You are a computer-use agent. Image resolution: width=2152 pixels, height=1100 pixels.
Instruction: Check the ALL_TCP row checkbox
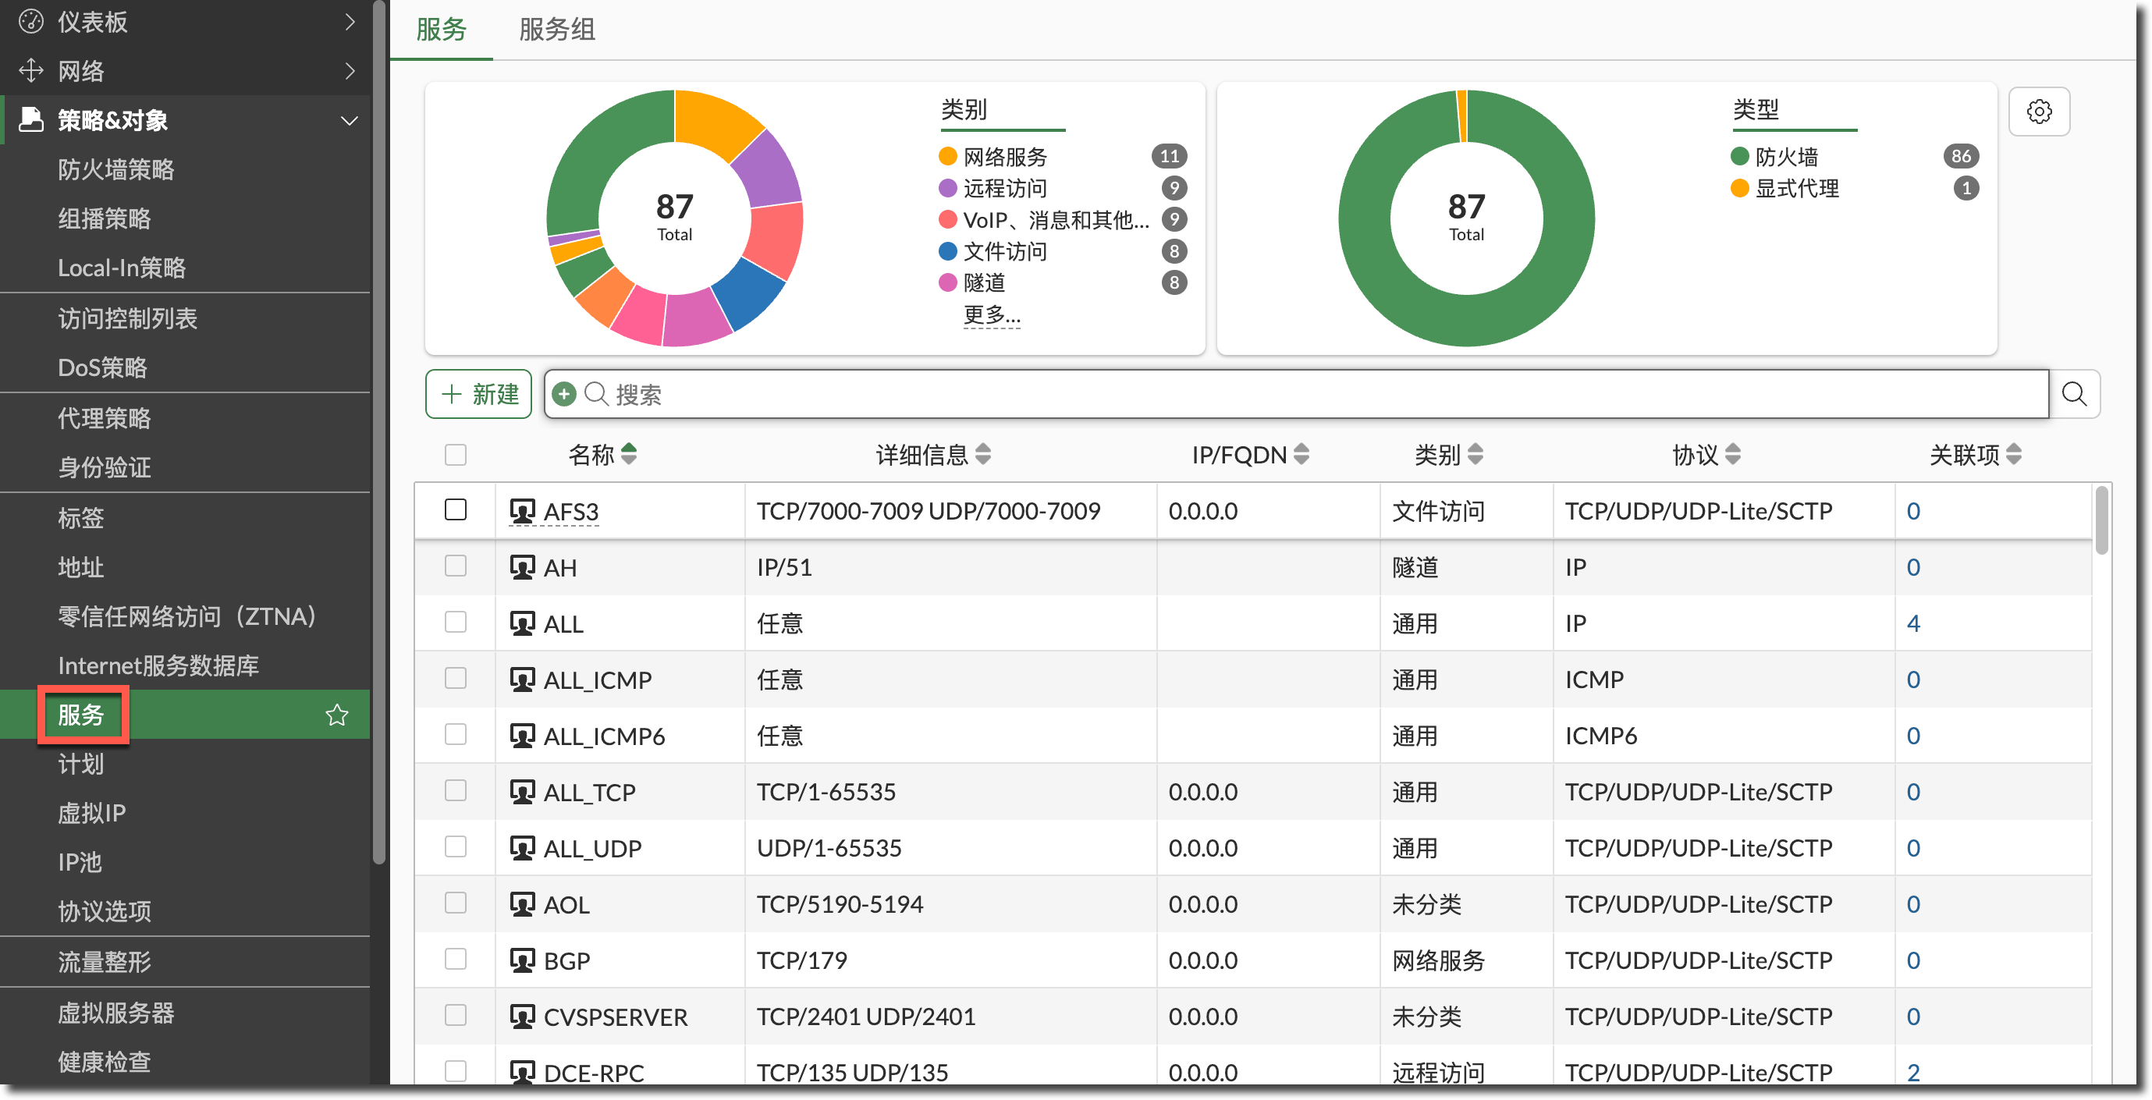coord(456,790)
